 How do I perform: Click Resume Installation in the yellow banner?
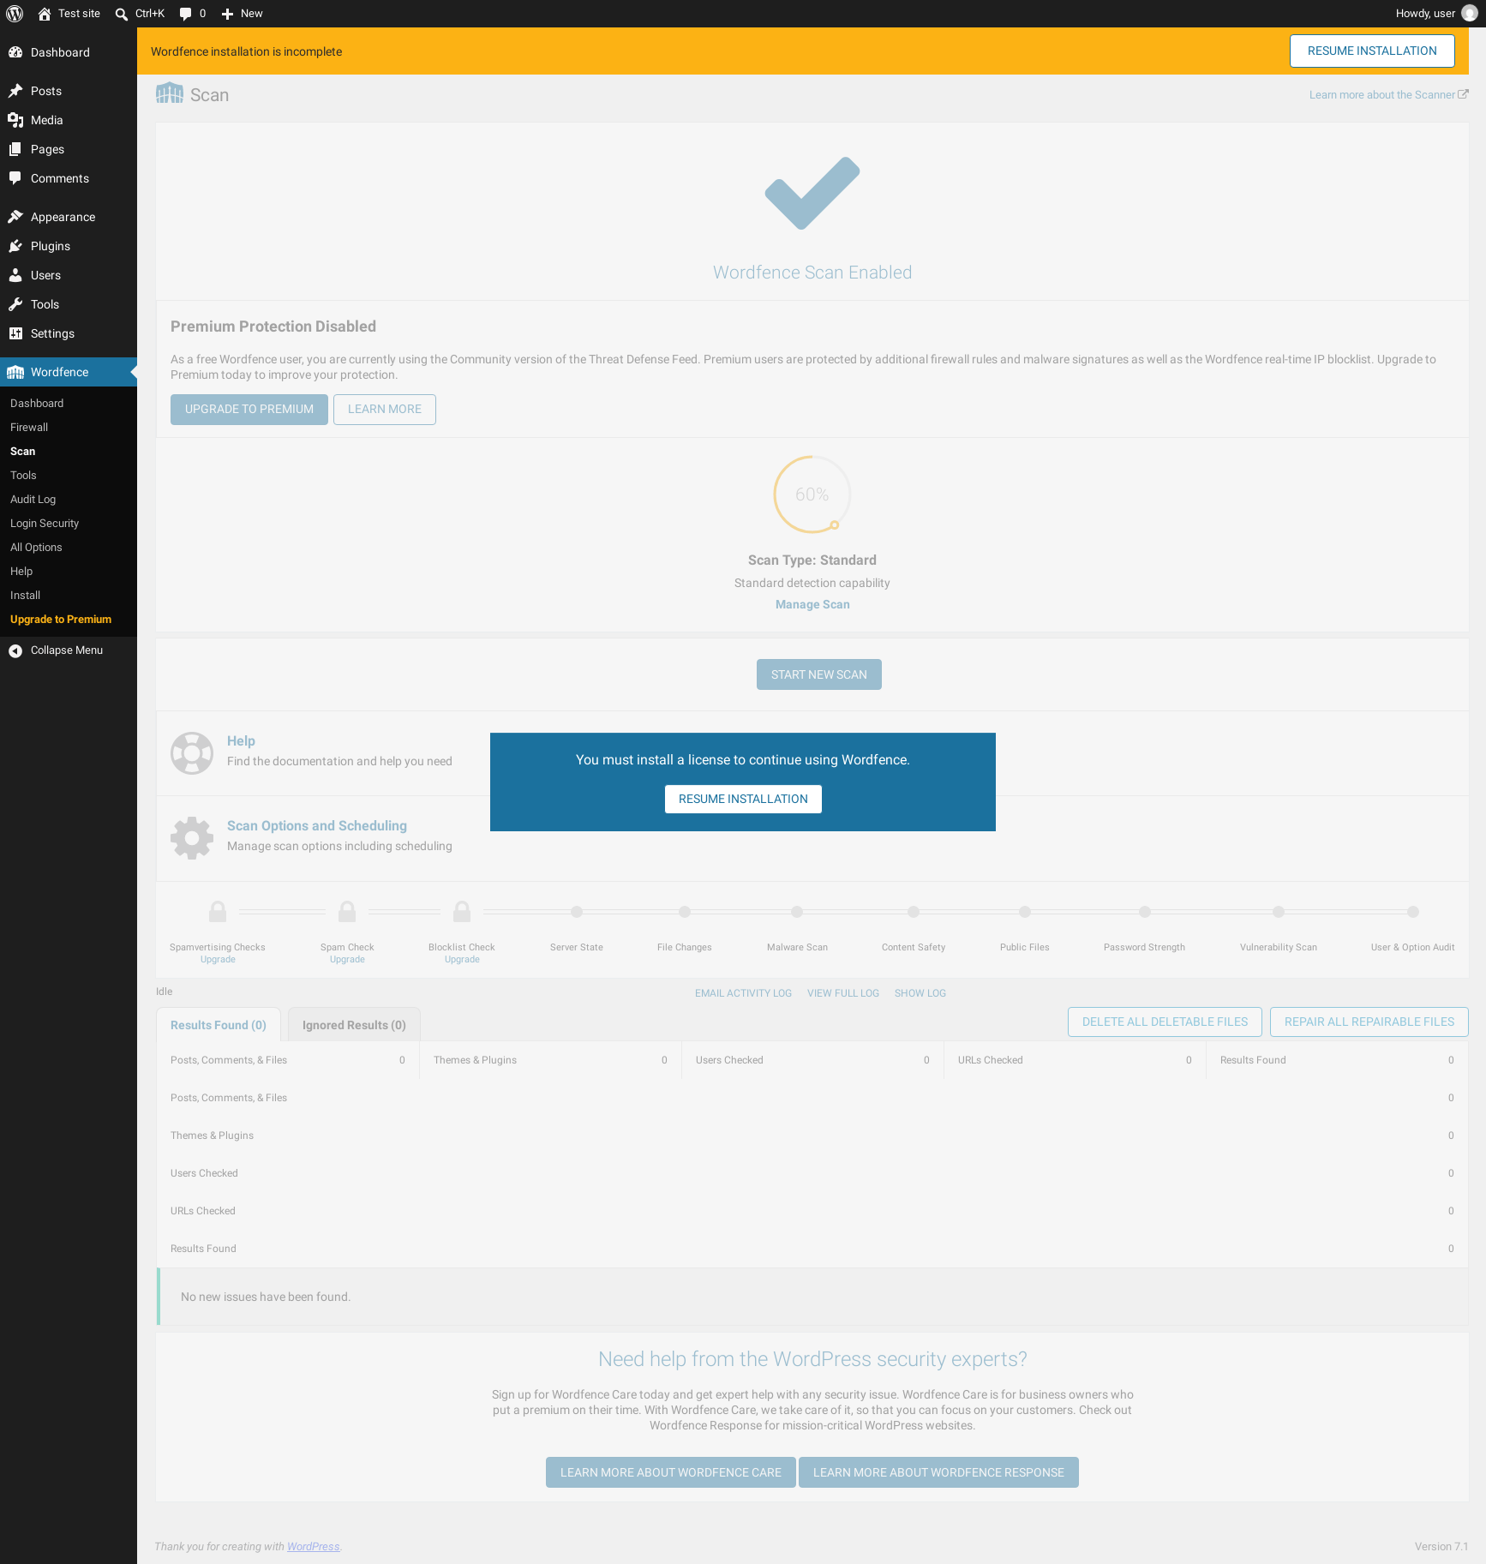tap(1372, 51)
